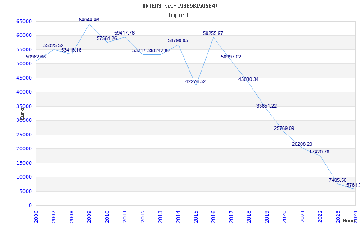Image resolution: width=360 pixels, height=225 pixels.
Task: Click the y-axis tick 5000
Action: tap(26, 191)
